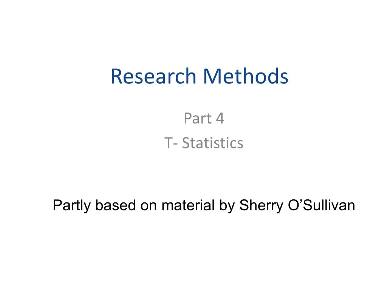This screenshot has height=290, width=387.
Task: Click the word "based" in the attribution
Action: pyautogui.click(x=116, y=205)
